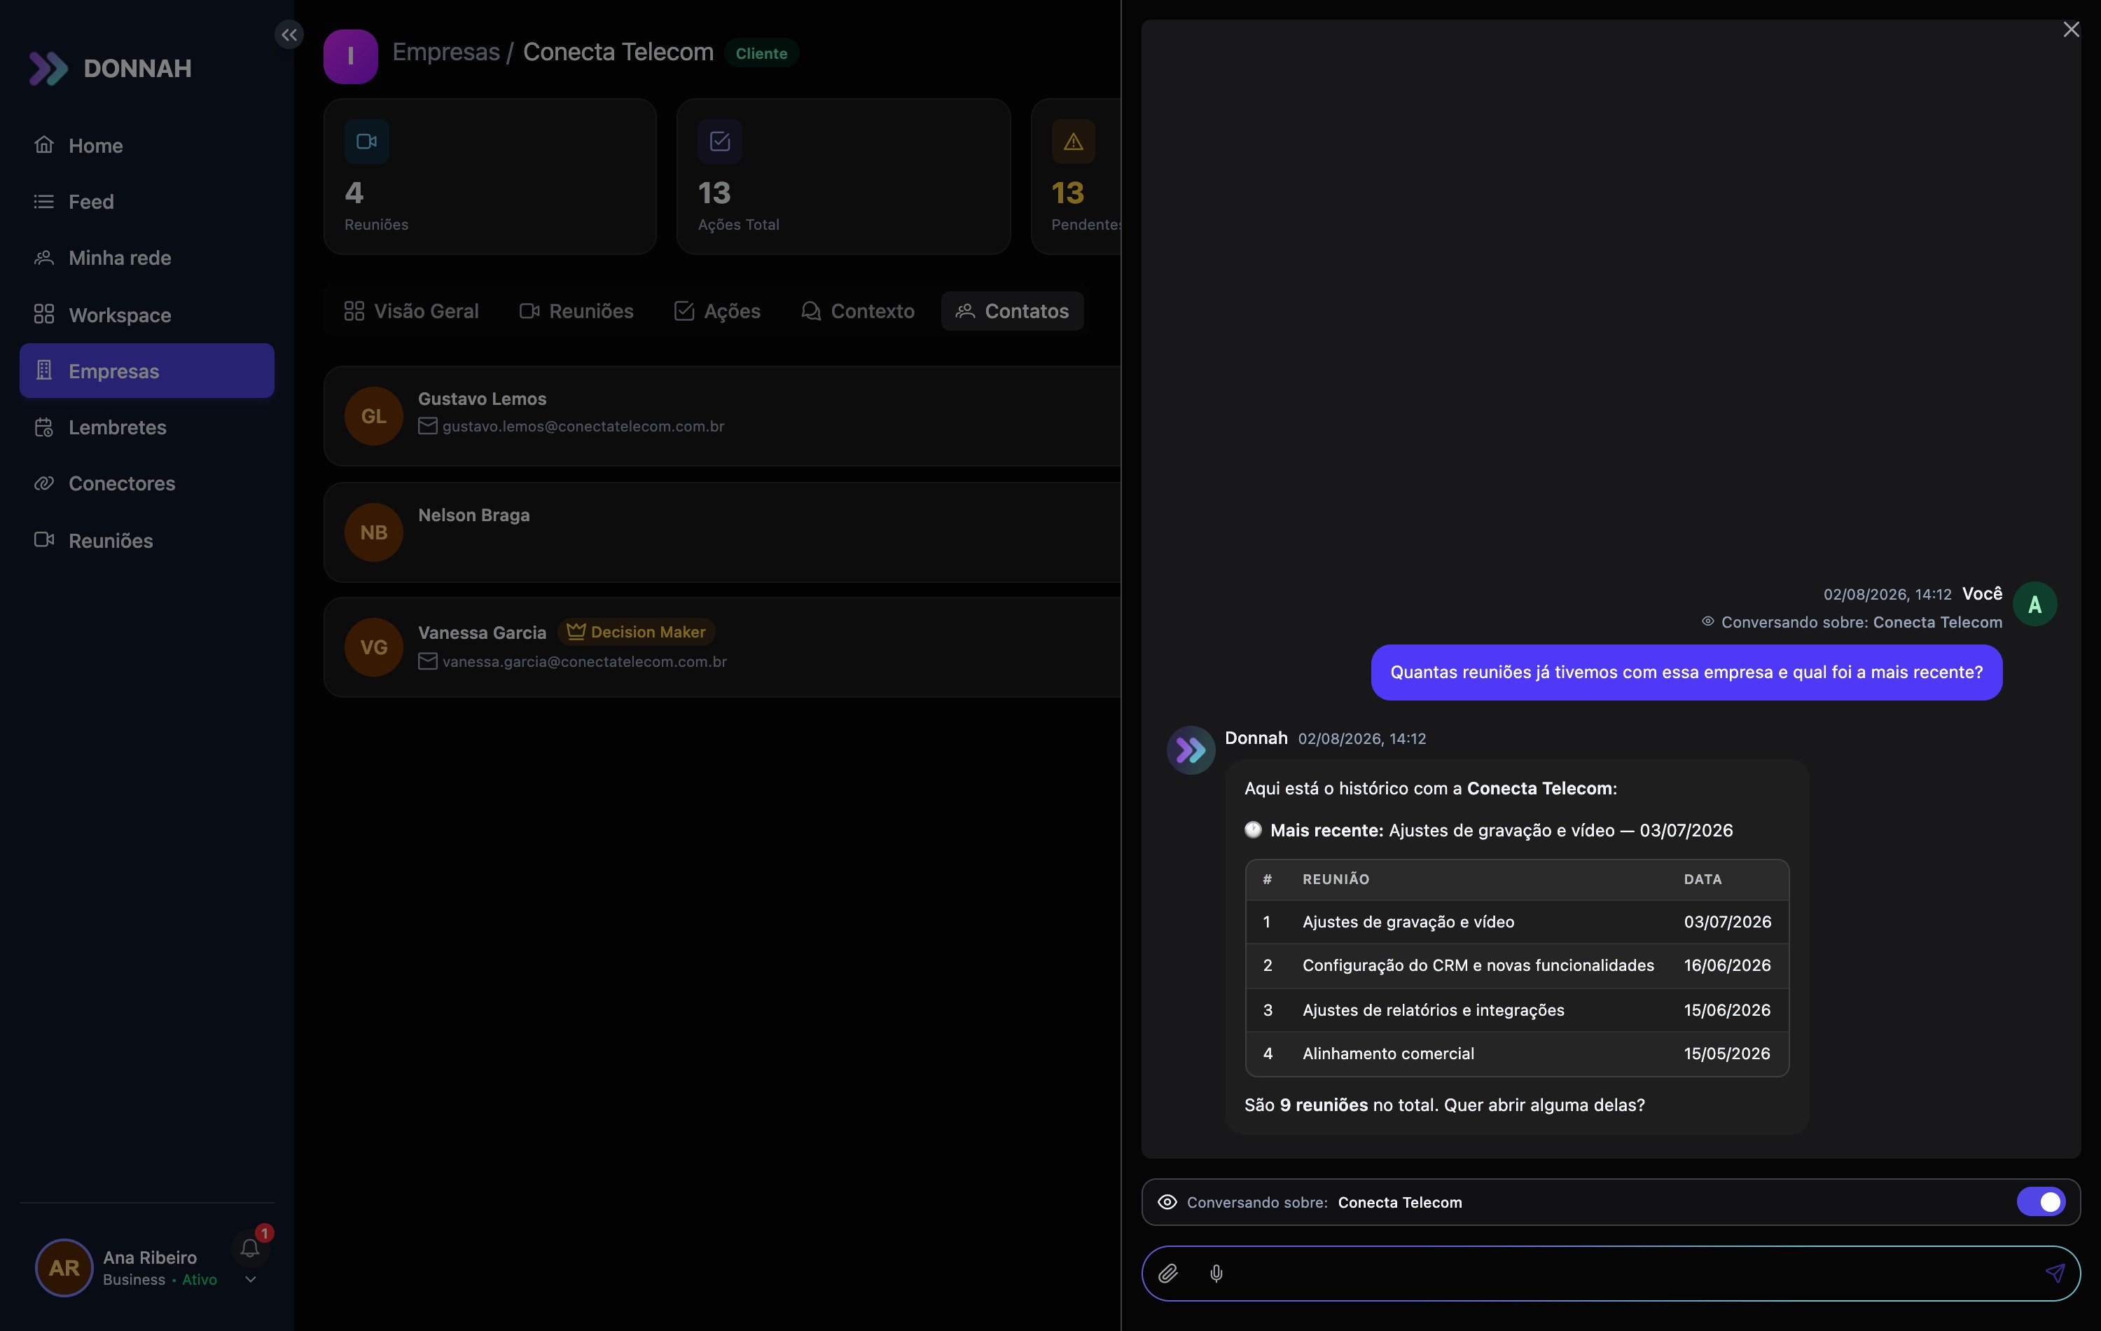
Task: Follow the Empresas breadcrumb link
Action: click(x=446, y=53)
